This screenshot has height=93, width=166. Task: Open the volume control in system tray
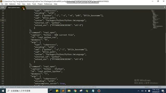coord(142,91)
